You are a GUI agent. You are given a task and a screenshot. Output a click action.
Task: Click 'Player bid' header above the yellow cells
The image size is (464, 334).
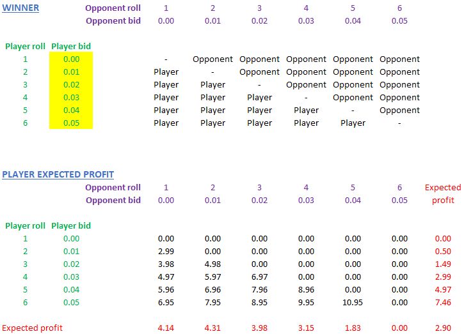(x=71, y=47)
